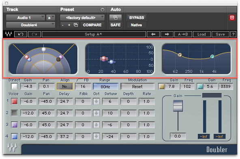240x159 pixels.
Task: Click the dark voice 2 ball in pan display
Action: [58, 59]
